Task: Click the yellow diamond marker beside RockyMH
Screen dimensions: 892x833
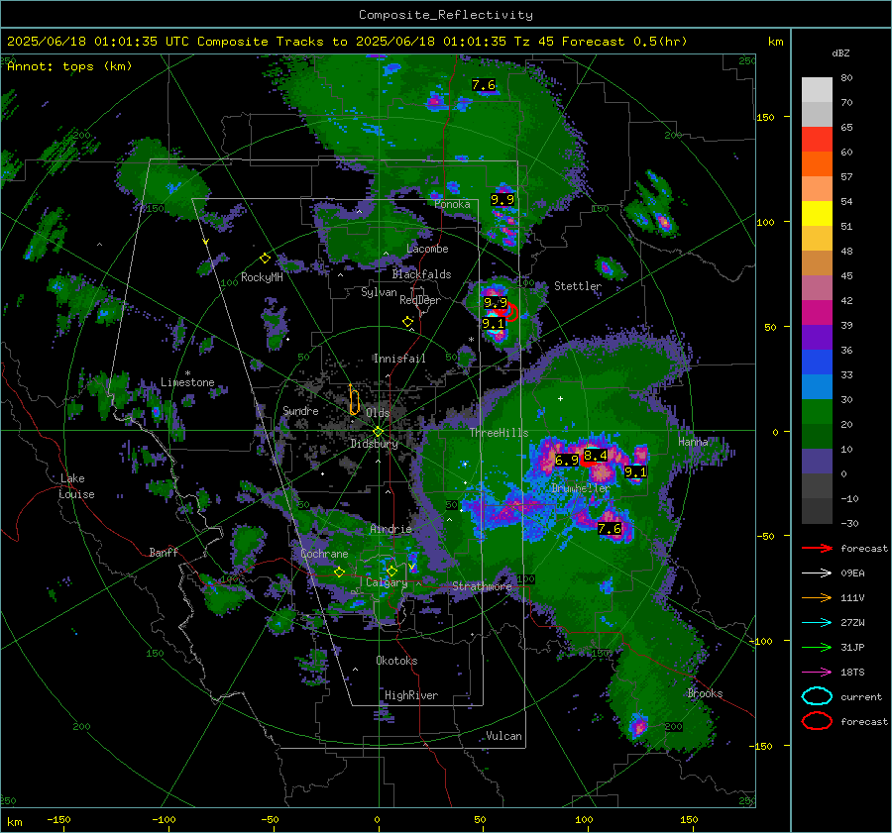Action: [x=265, y=259]
